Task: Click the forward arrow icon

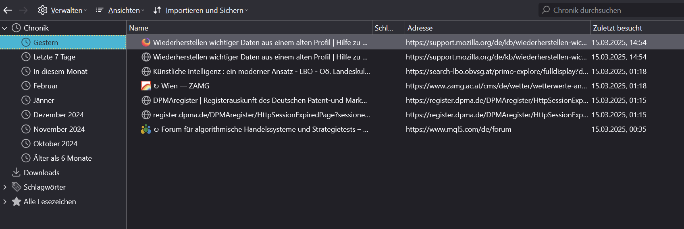Action: point(23,10)
